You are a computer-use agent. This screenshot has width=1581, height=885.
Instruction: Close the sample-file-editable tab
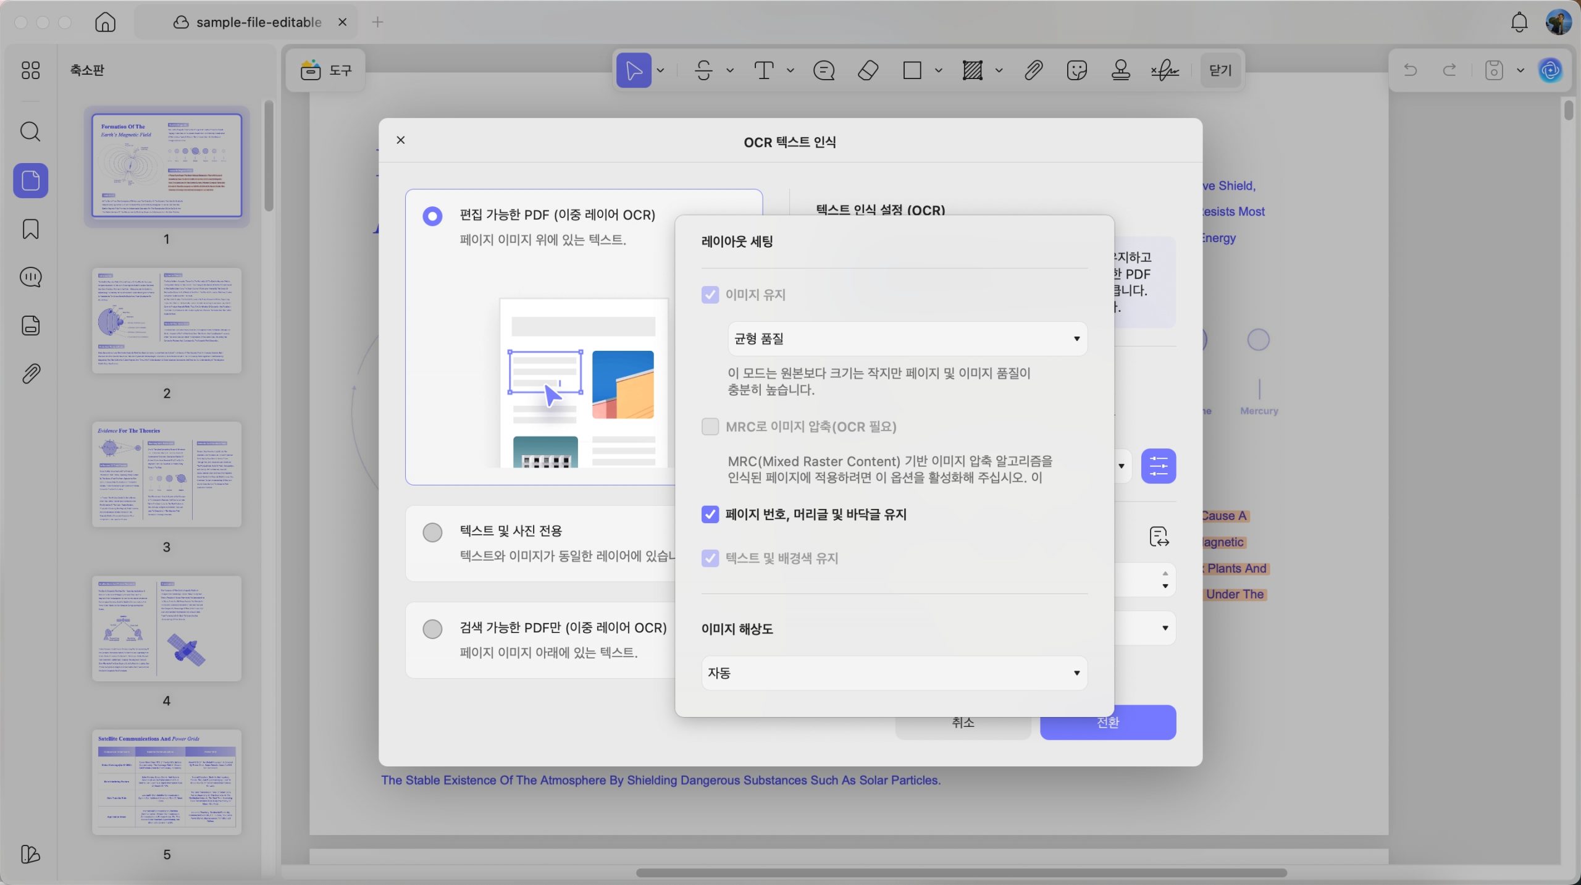343,22
